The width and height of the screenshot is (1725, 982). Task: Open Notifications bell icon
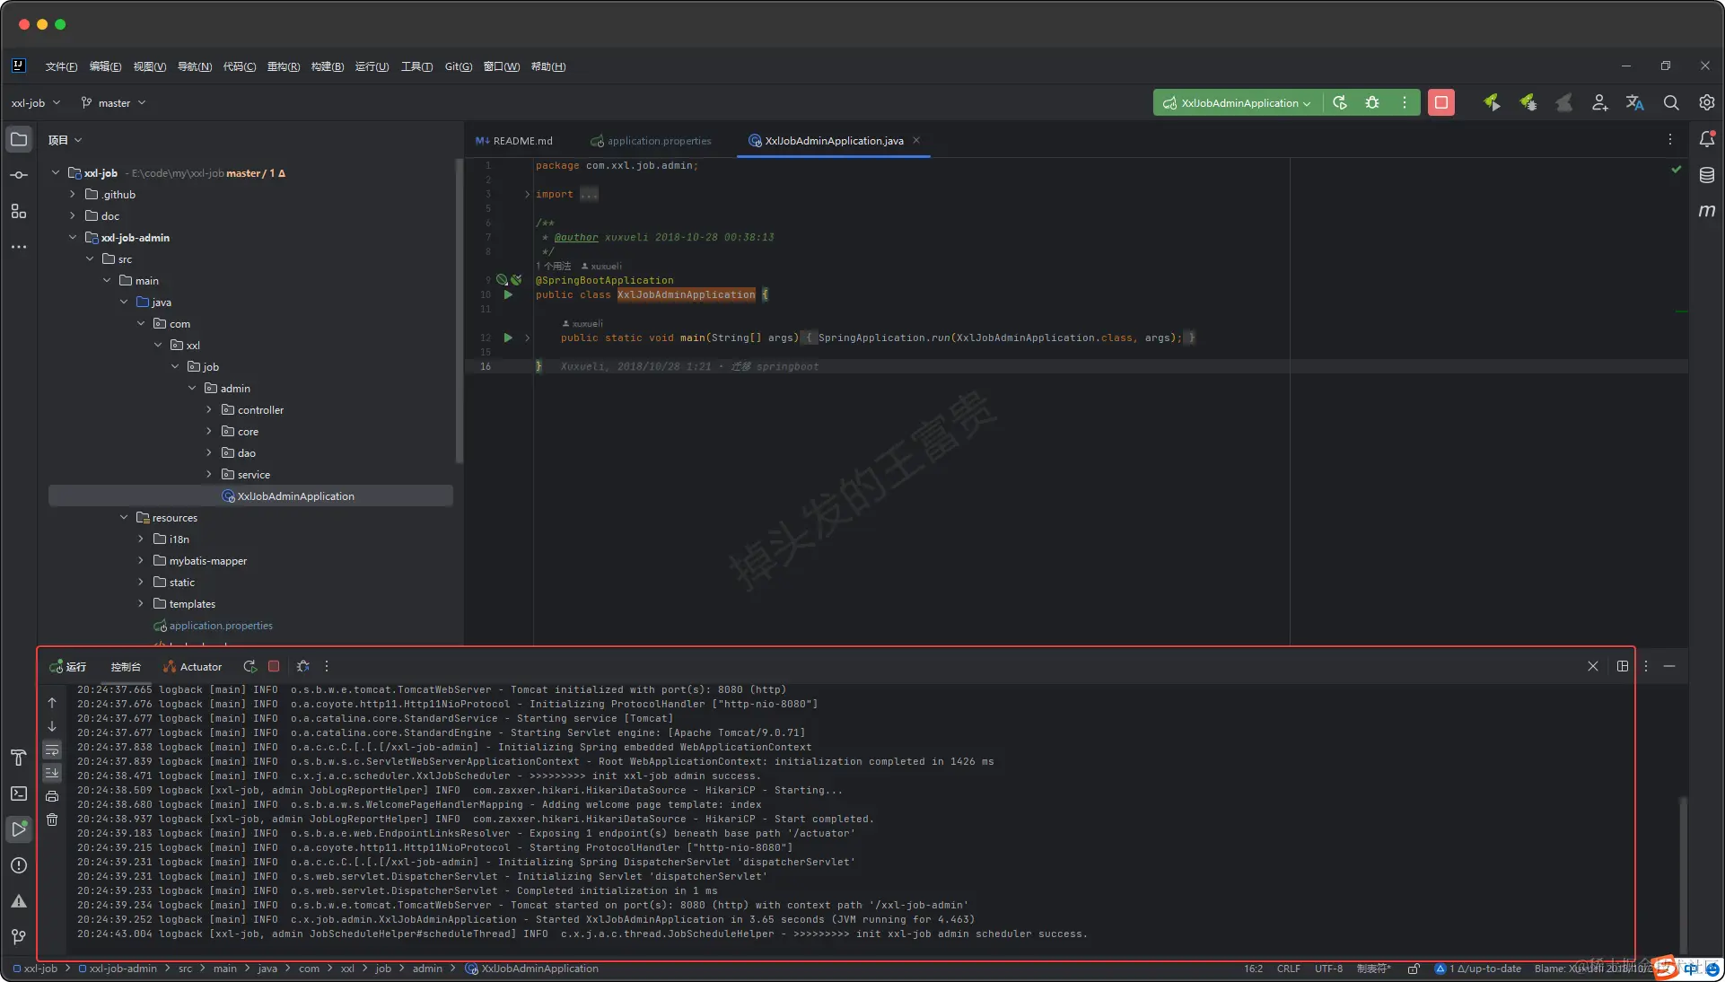[1706, 139]
